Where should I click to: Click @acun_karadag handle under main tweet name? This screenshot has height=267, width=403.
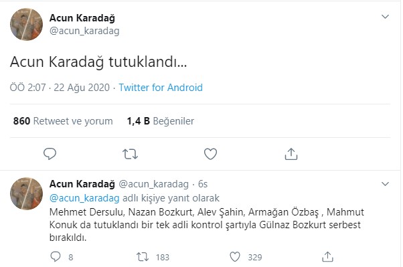[84, 31]
